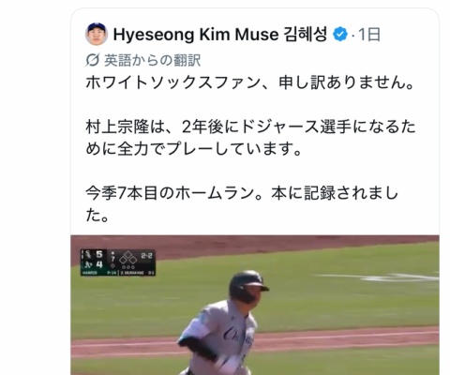Click the white chalk line in video
450x375 pixels.
[378, 277]
